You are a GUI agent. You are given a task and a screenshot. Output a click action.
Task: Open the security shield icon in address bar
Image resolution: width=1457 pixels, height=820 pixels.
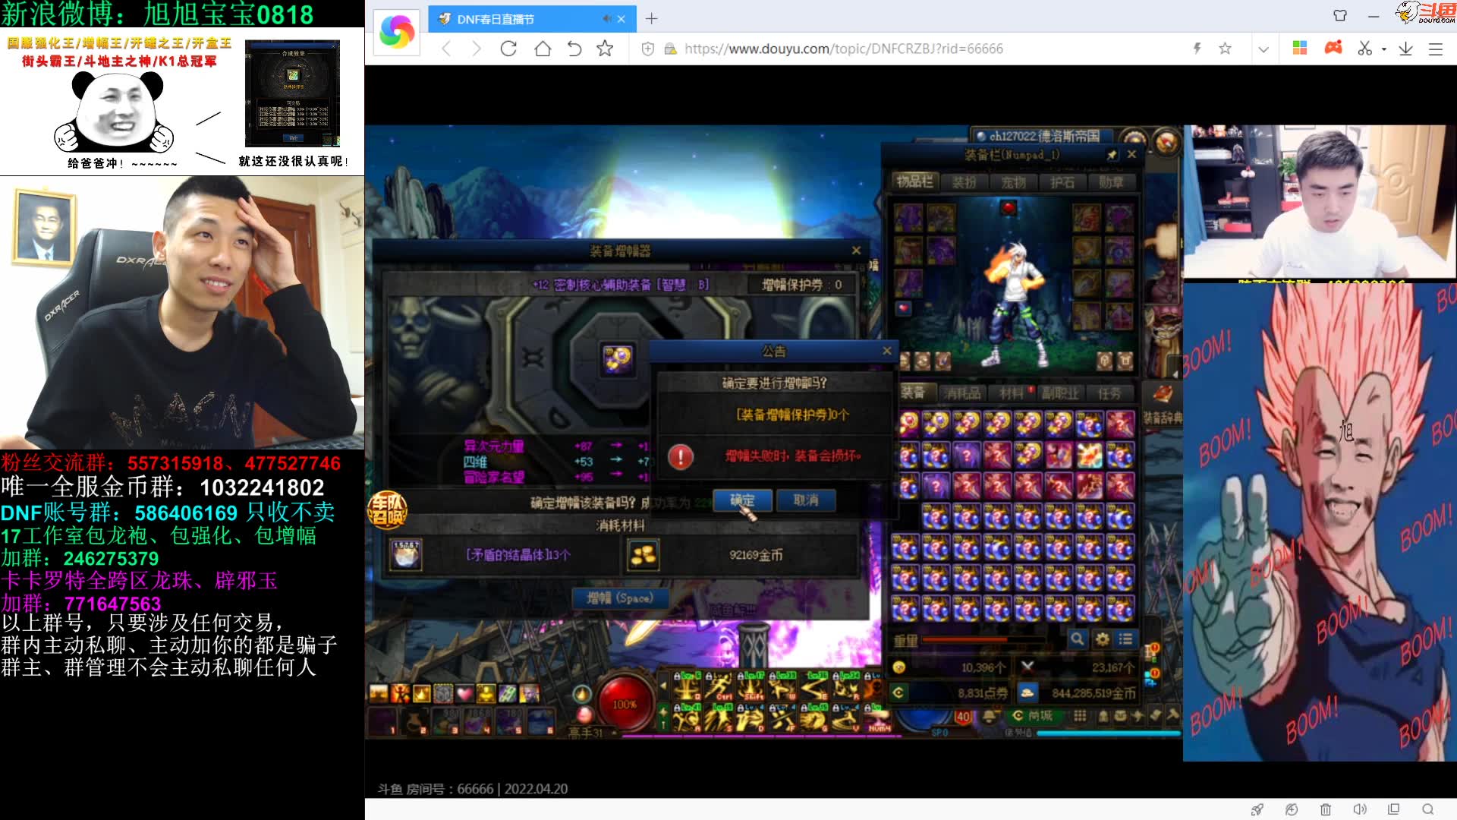647,49
